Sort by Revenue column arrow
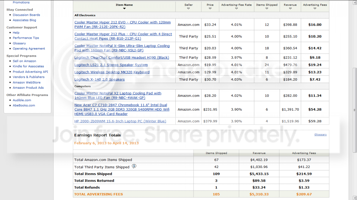Viewport: 357px width, 200px height. [x=290, y=9]
